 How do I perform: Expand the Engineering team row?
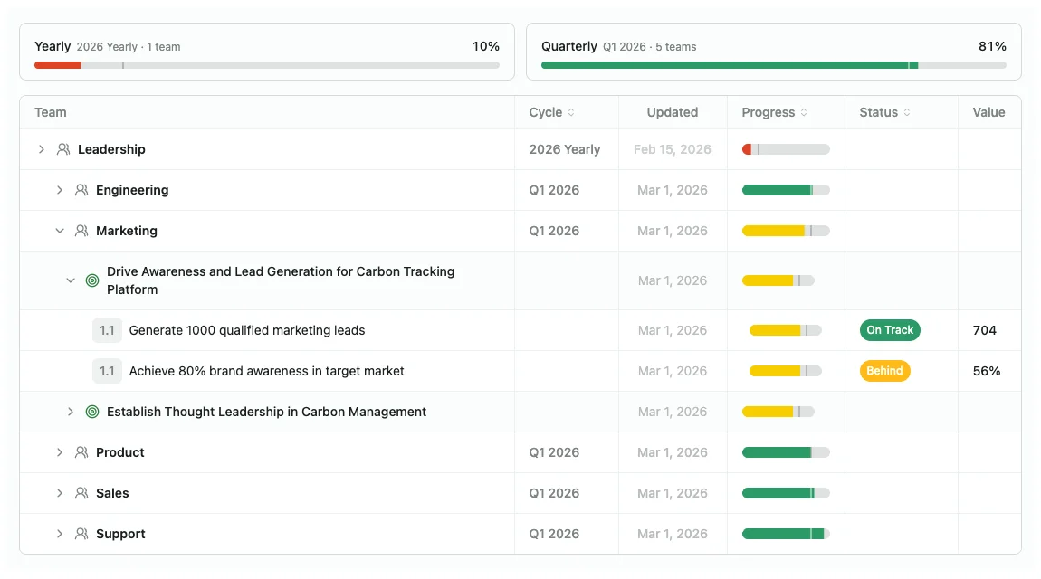coord(60,190)
